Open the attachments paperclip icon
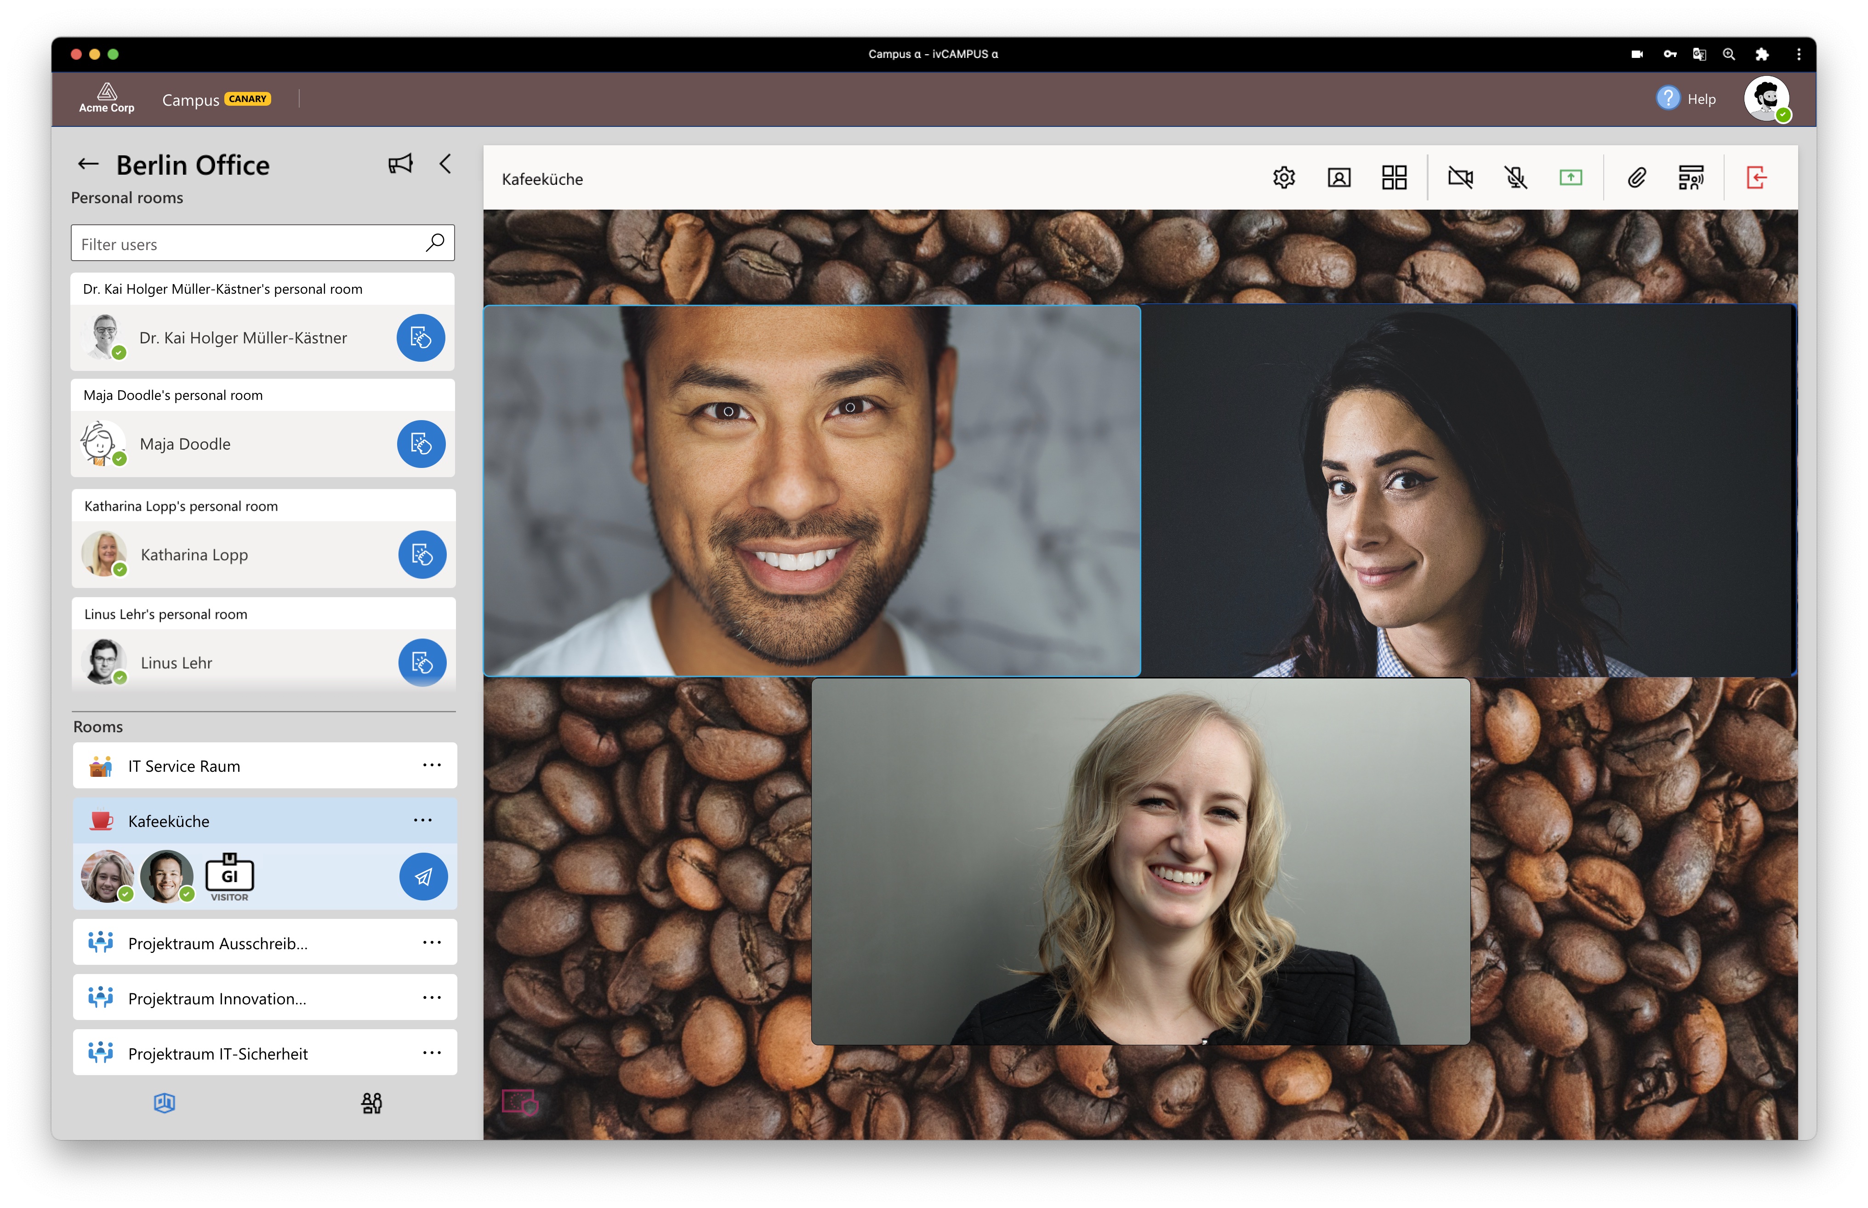This screenshot has width=1868, height=1208. [1636, 178]
